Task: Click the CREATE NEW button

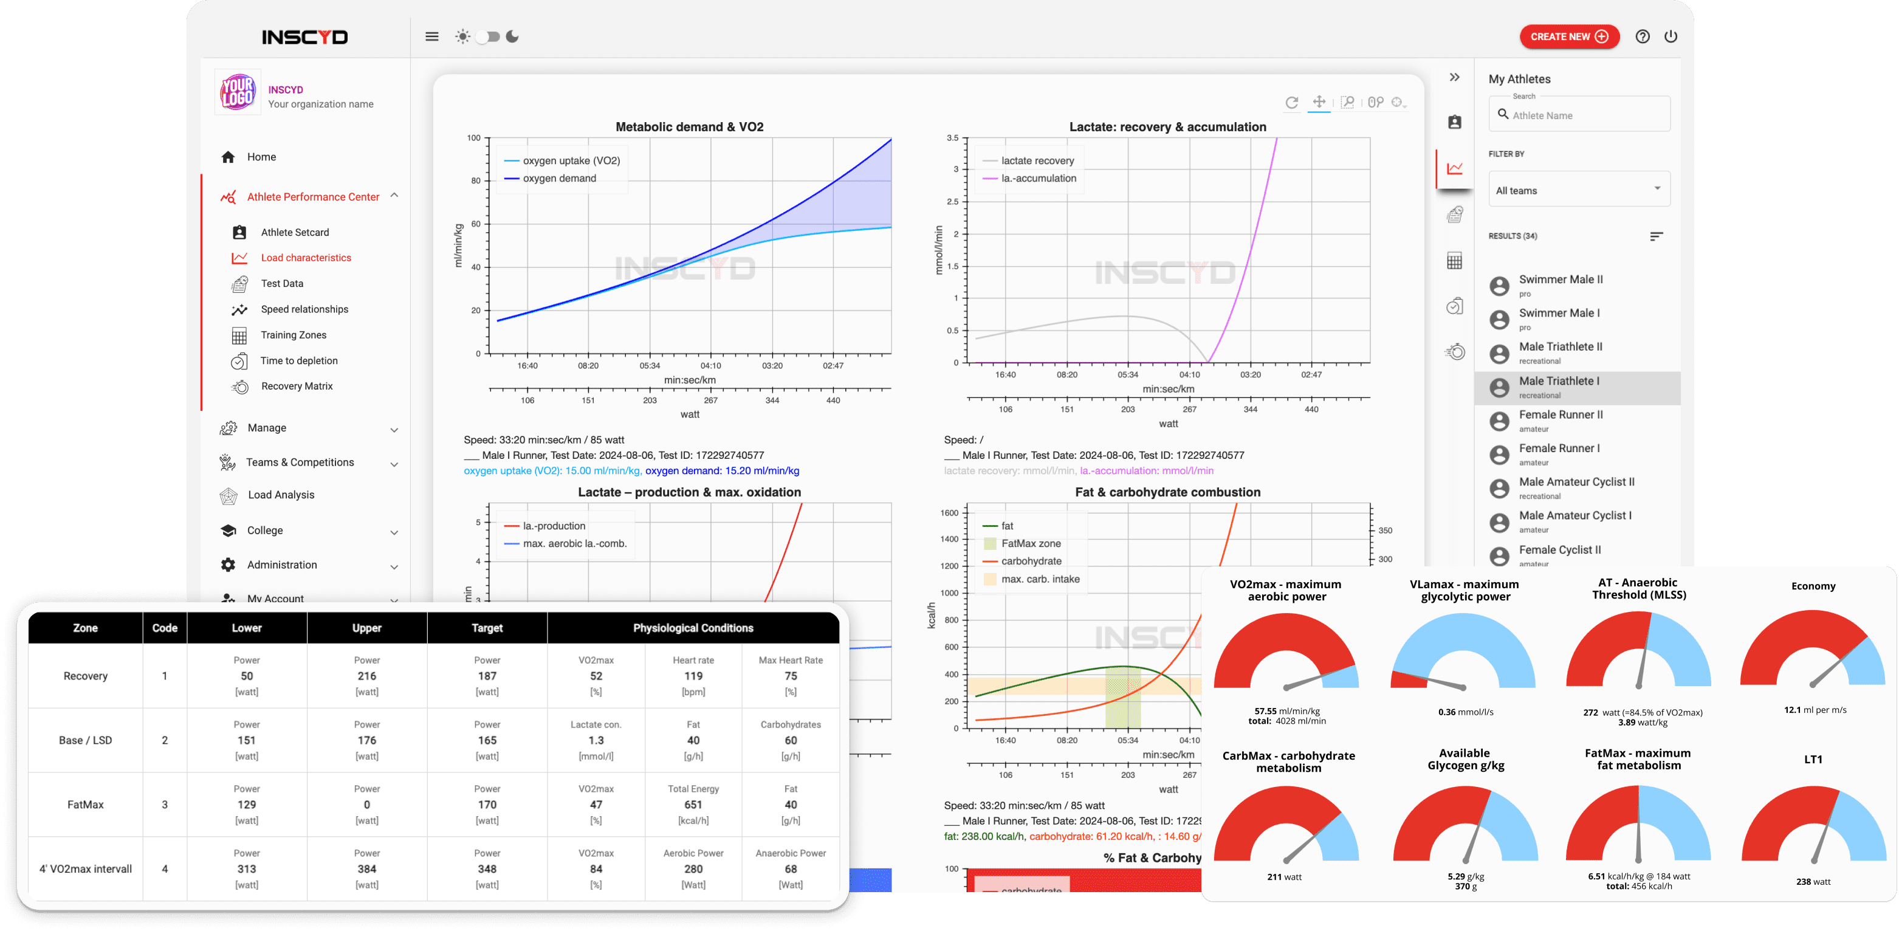Action: 1569,36
